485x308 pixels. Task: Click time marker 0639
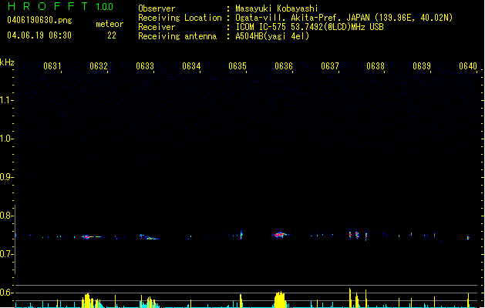[x=422, y=66]
